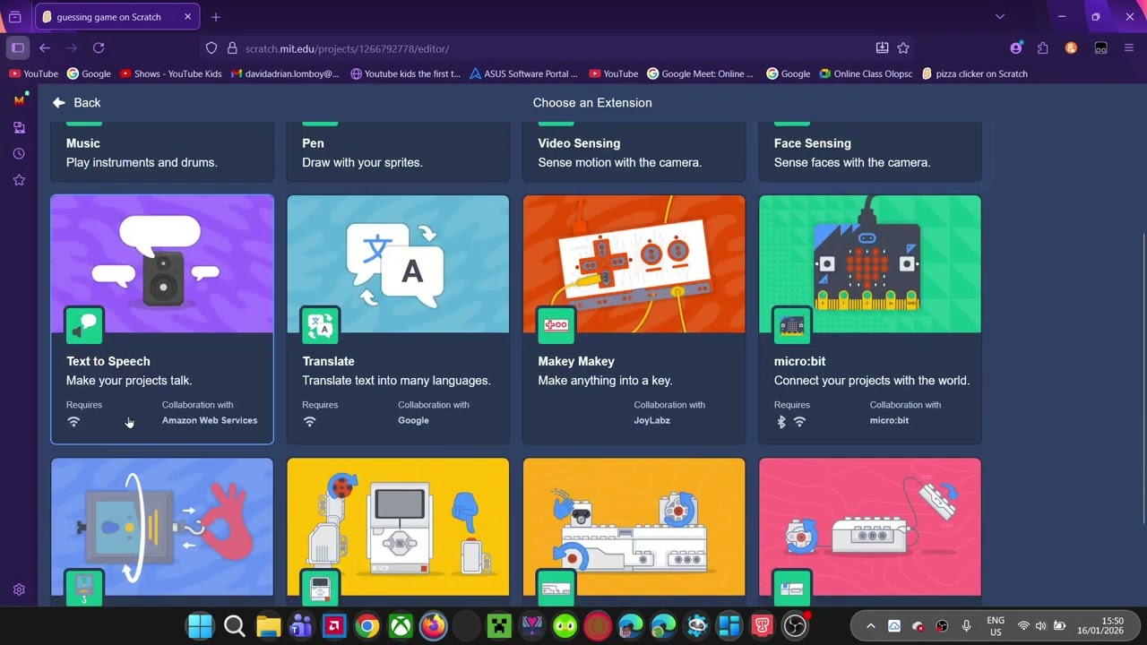The image size is (1147, 645).
Task: Reload the Scratch page
Action: pyautogui.click(x=99, y=48)
